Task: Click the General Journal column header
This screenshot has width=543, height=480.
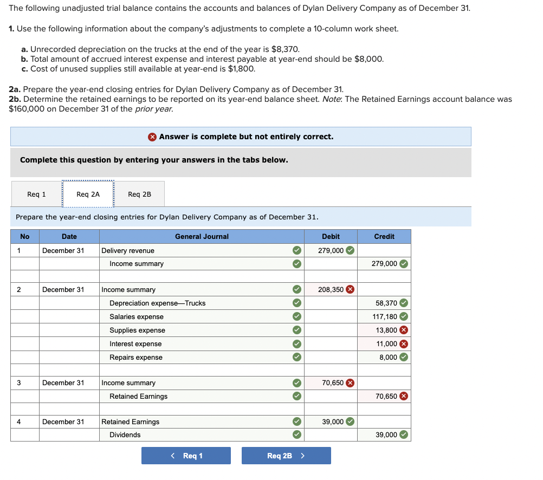Action: click(202, 236)
